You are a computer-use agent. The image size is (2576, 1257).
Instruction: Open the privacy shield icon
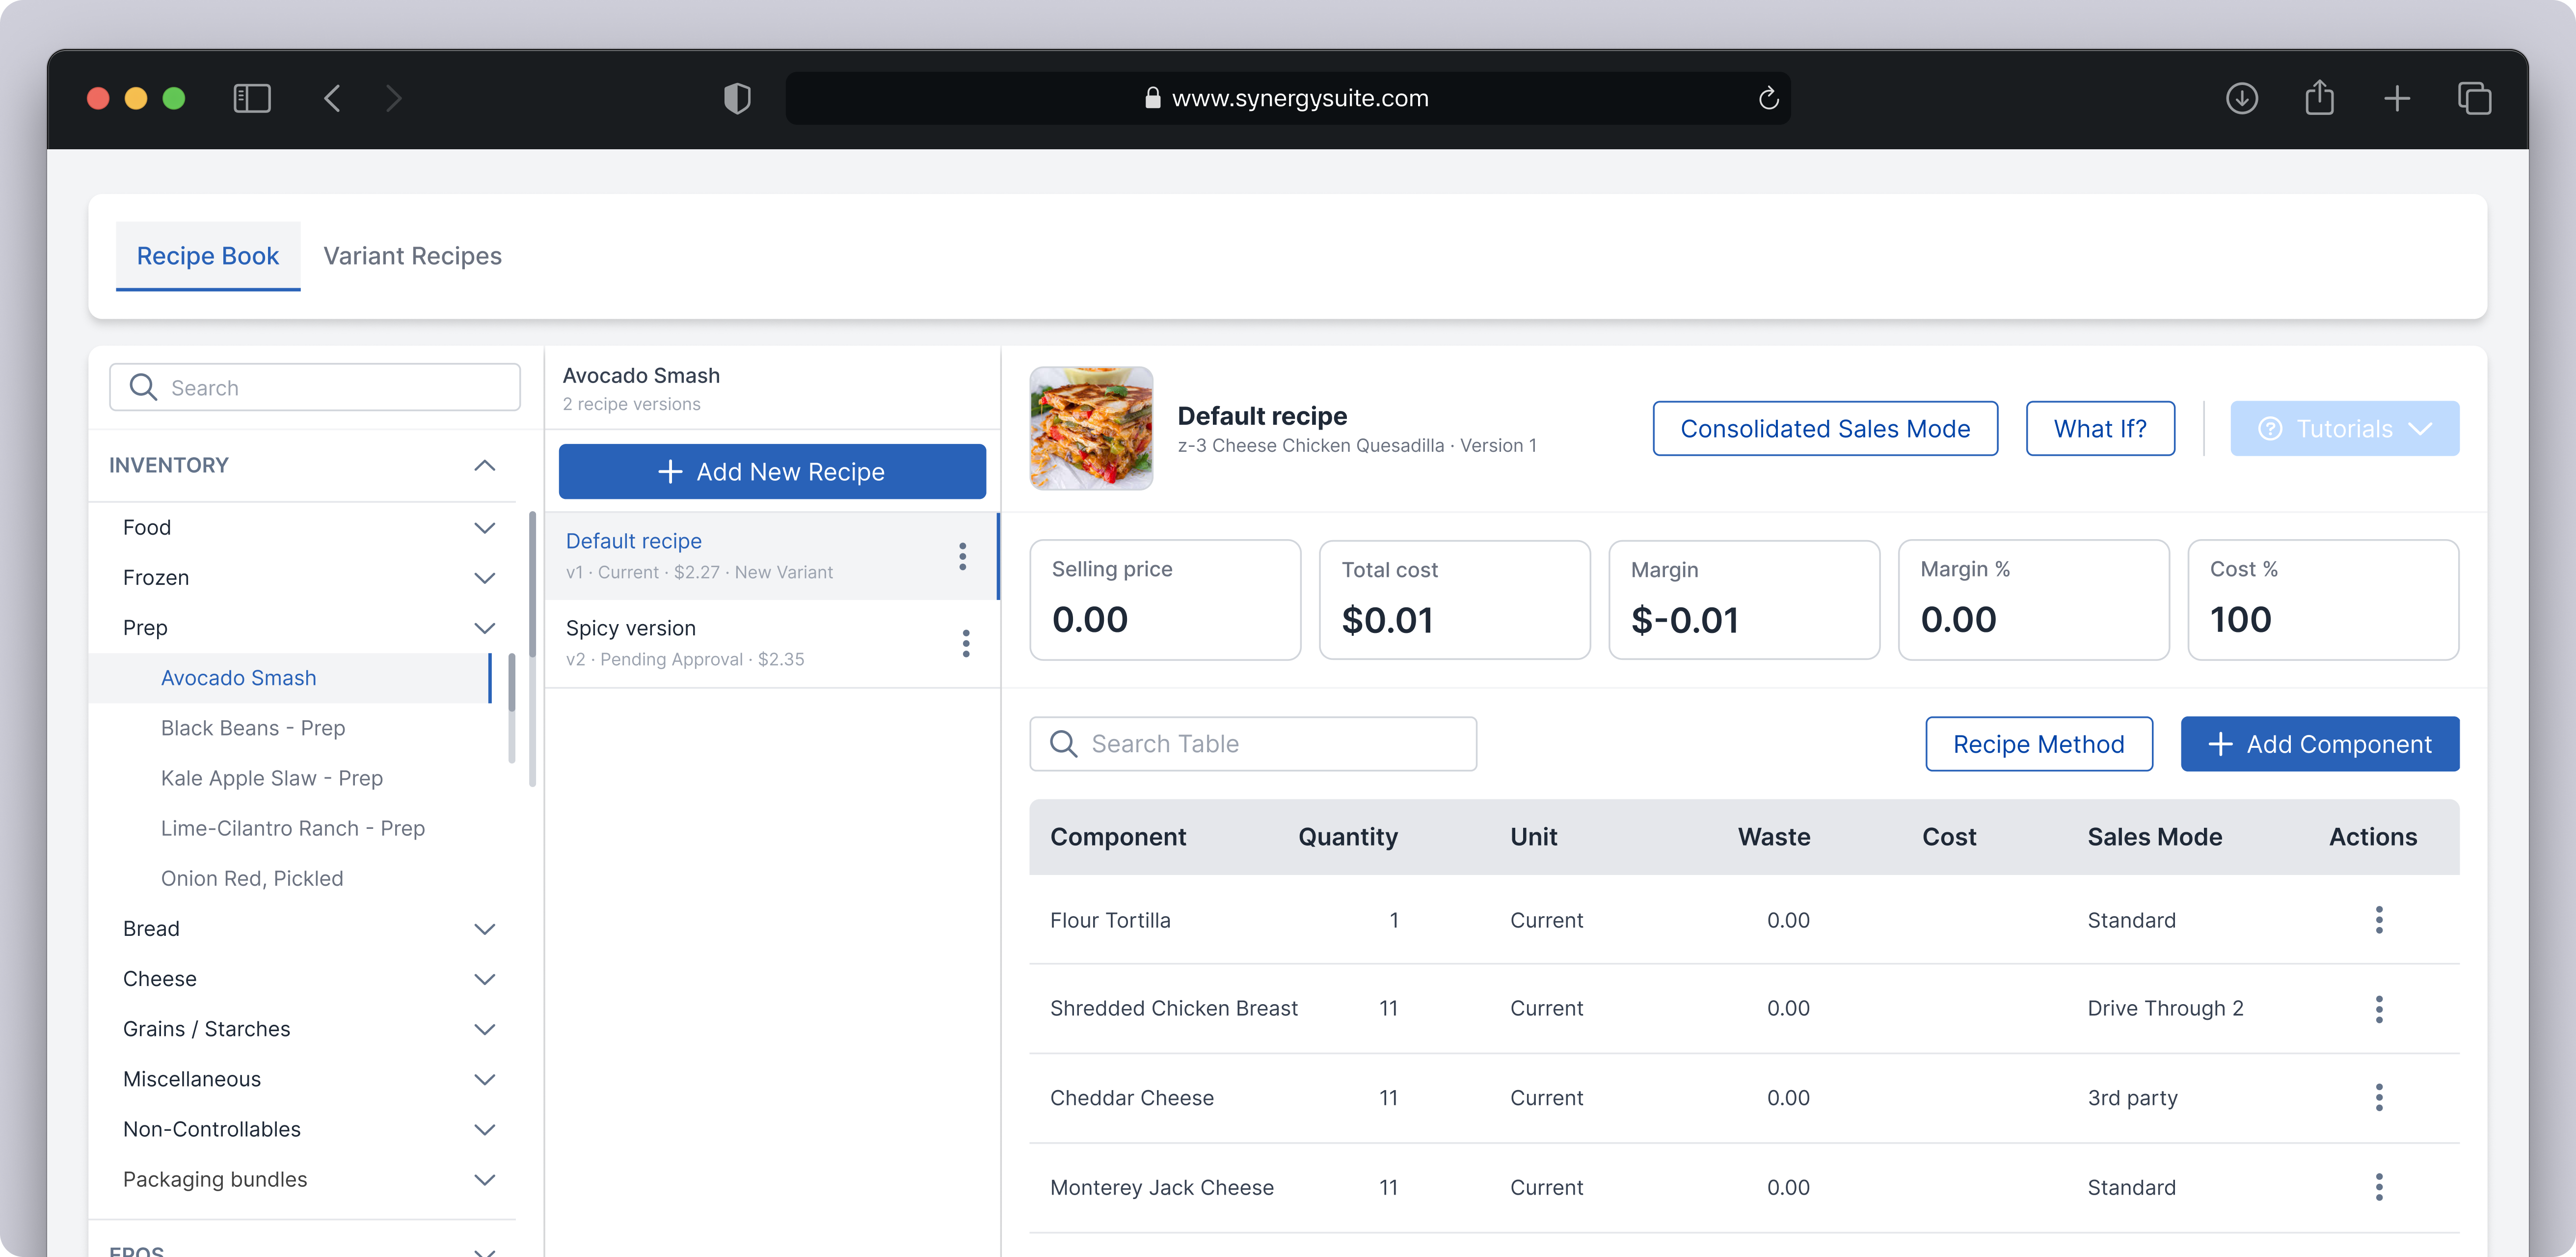pos(737,98)
